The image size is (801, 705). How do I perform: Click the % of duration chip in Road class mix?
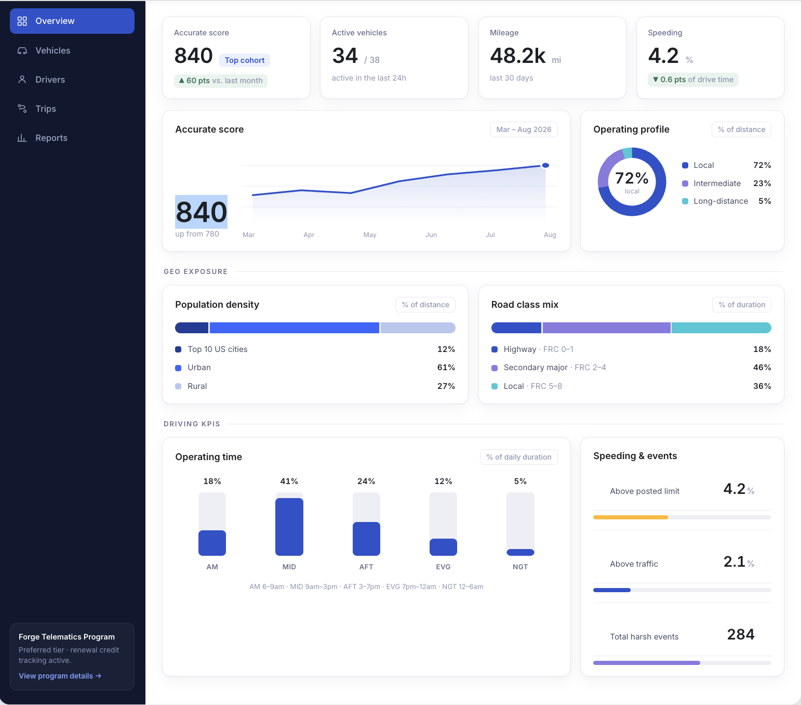742,305
